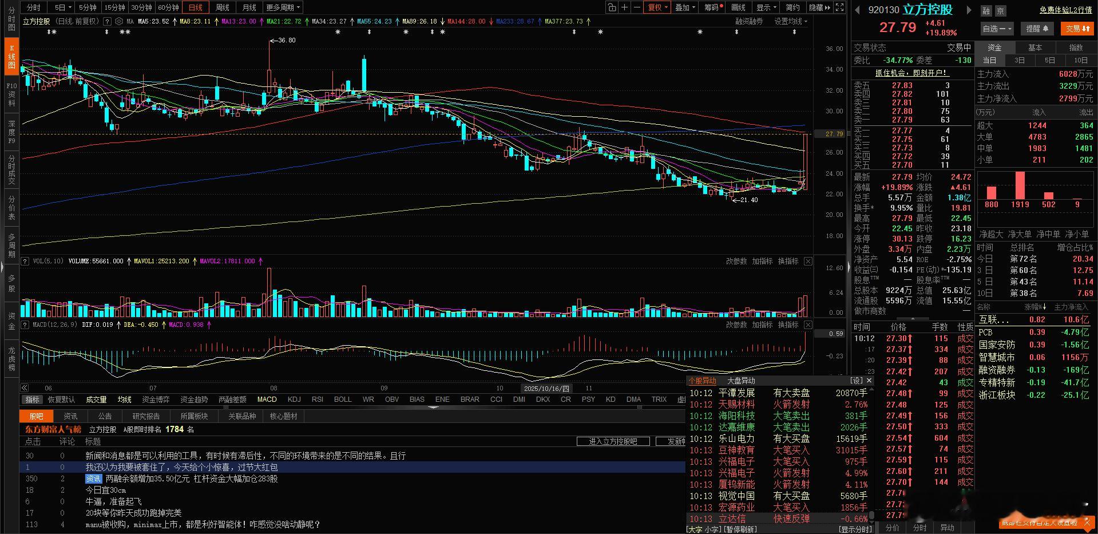Open moving average settings gear icon
1098x534 pixels.
tap(118, 21)
